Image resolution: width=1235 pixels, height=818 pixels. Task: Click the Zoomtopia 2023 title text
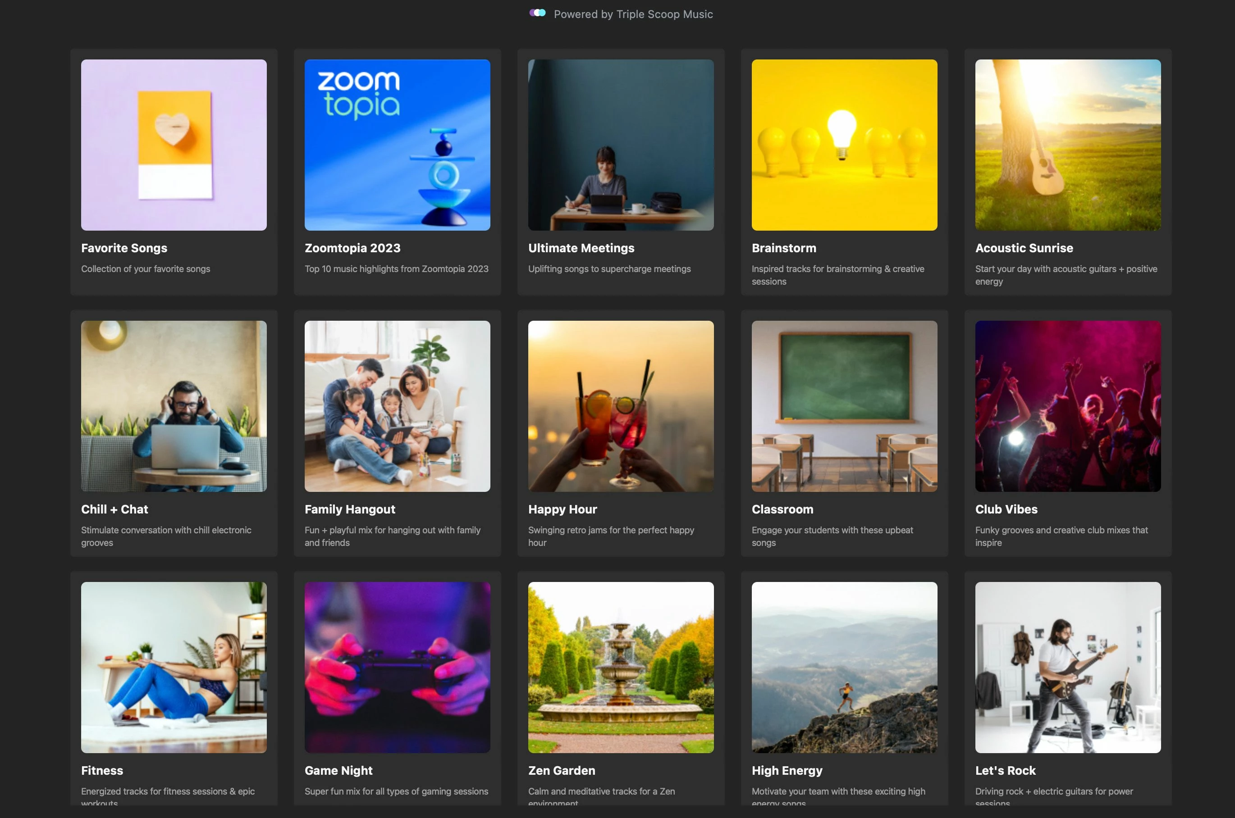click(x=352, y=248)
